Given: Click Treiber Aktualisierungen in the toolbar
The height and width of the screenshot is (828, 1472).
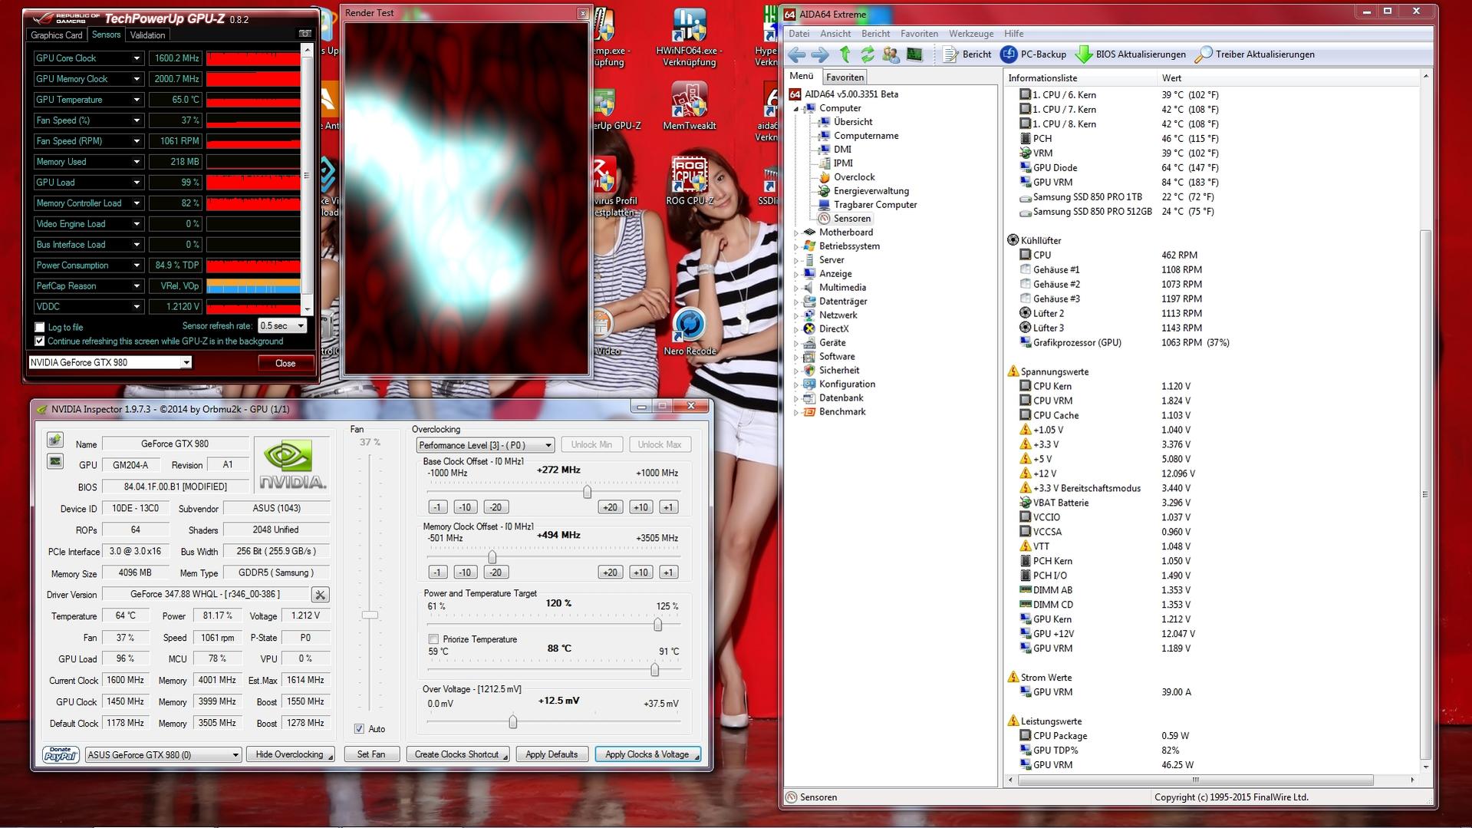Looking at the screenshot, I should click(x=1256, y=54).
